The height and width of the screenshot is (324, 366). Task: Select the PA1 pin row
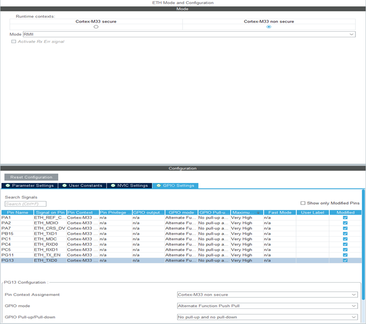coord(181,218)
